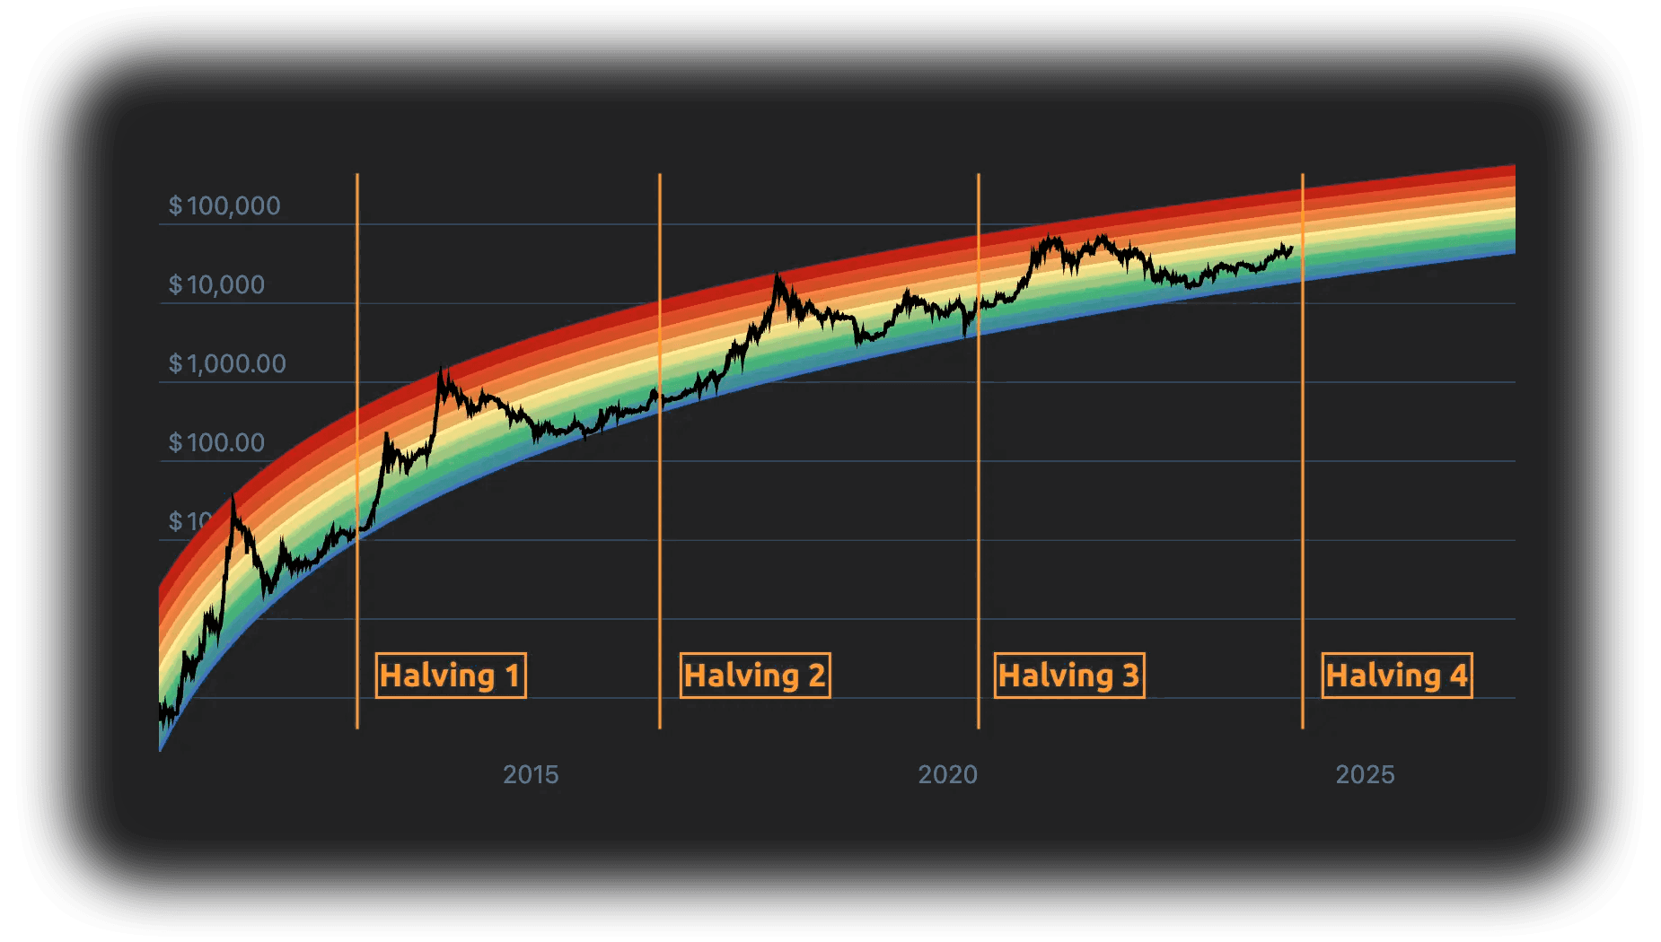Click the Halving 3 label
Viewport: 1661px width, 942px height.
pos(1069,676)
